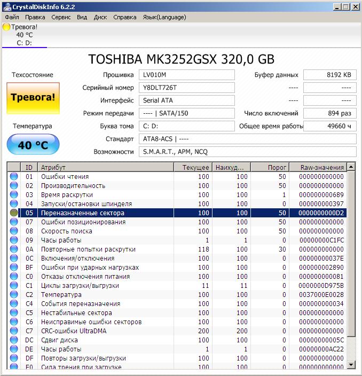Click status orb for C1 Циклы загрузки/выгрузки
362x376 pixels.
coord(14,285)
